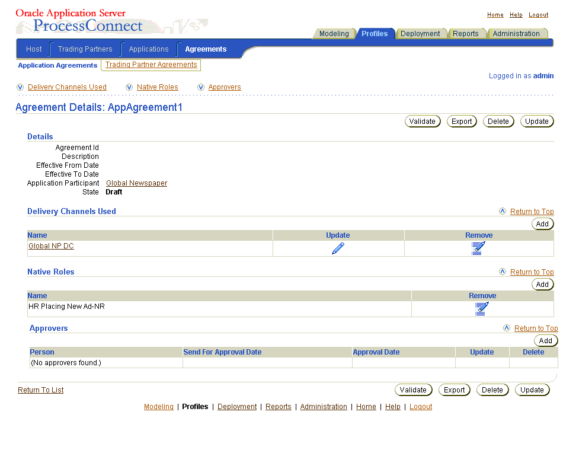
Task: Open the Trading Partners subtab
Action: pyautogui.click(x=85, y=49)
